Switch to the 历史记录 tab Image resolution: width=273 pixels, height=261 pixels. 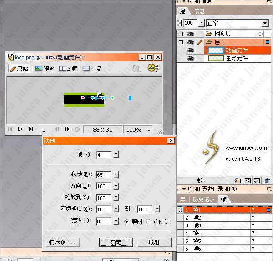[203, 200]
